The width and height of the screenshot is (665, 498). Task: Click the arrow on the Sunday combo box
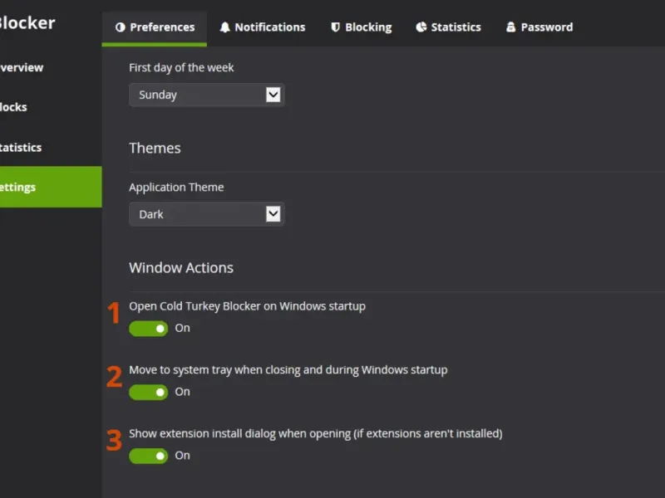tap(273, 95)
